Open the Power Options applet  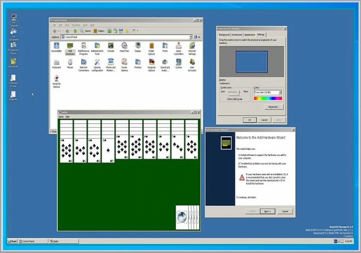pyautogui.click(x=125, y=65)
